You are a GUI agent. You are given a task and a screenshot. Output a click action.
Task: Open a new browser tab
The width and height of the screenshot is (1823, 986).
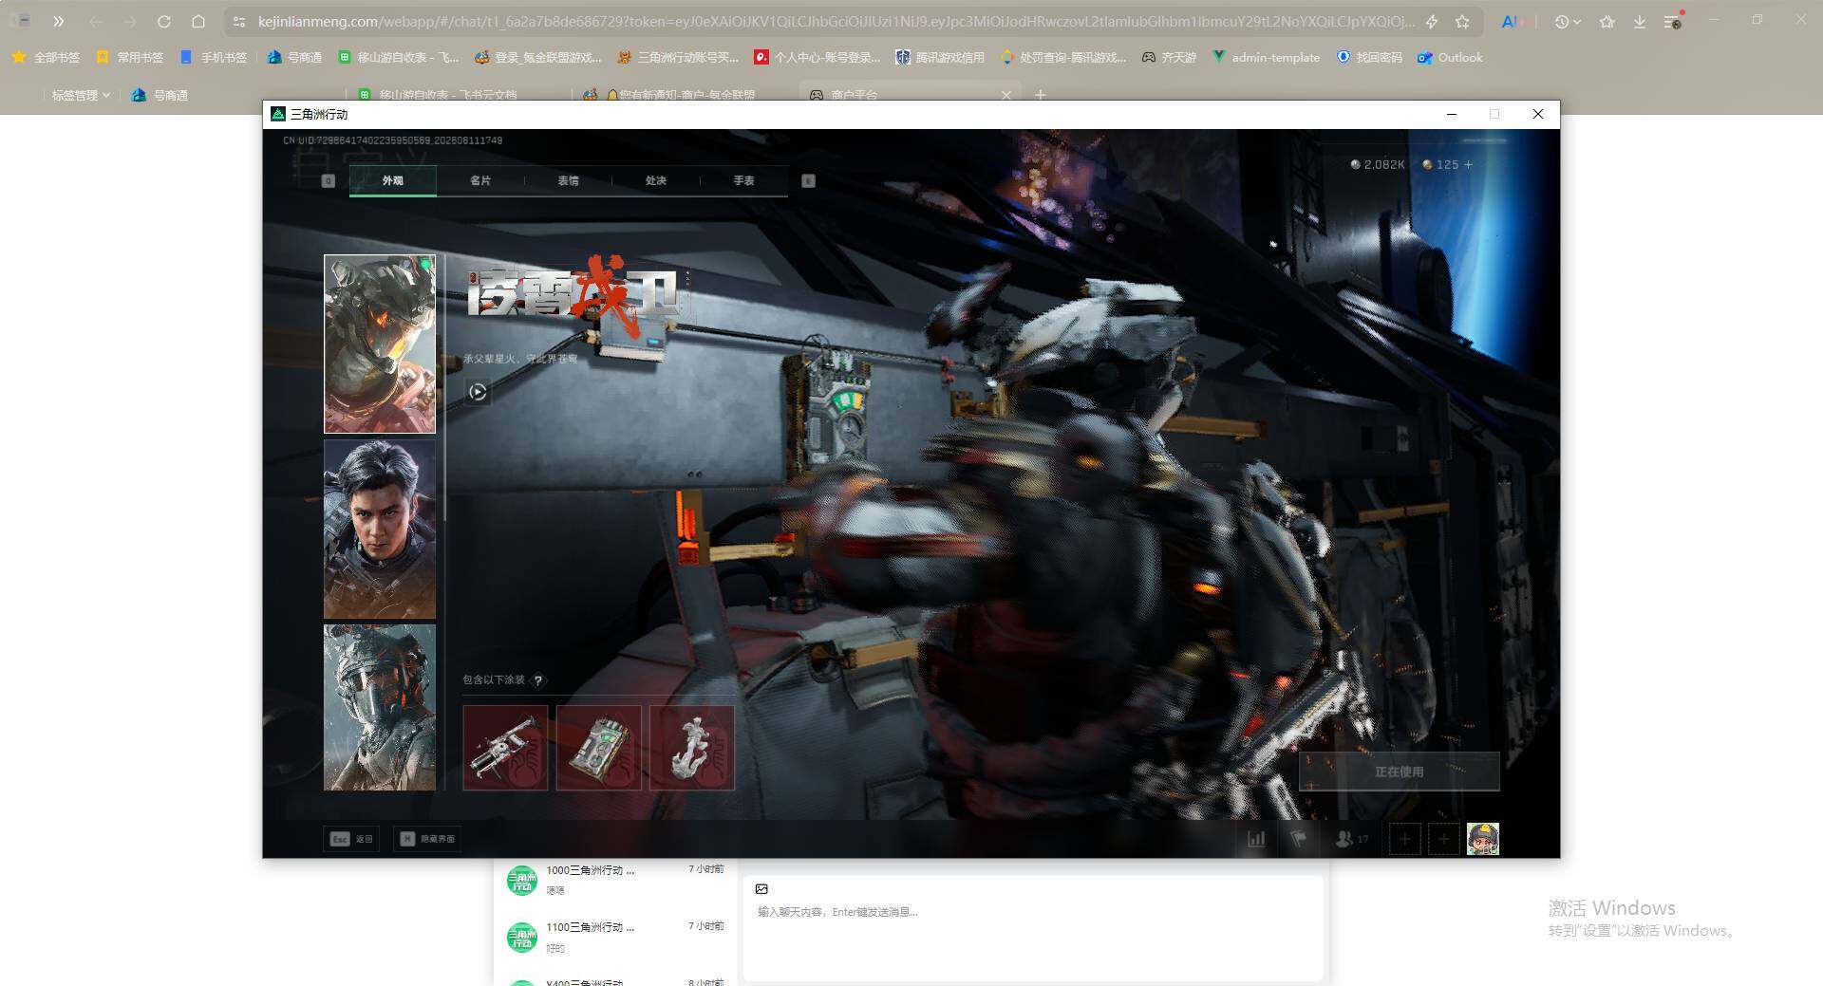(x=1041, y=95)
